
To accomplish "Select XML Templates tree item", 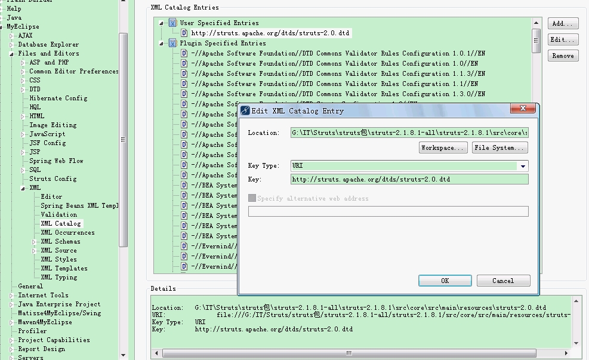I will click(64, 268).
